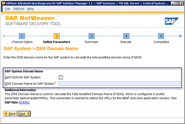Select step 1 Choose Option box

click(22, 36)
